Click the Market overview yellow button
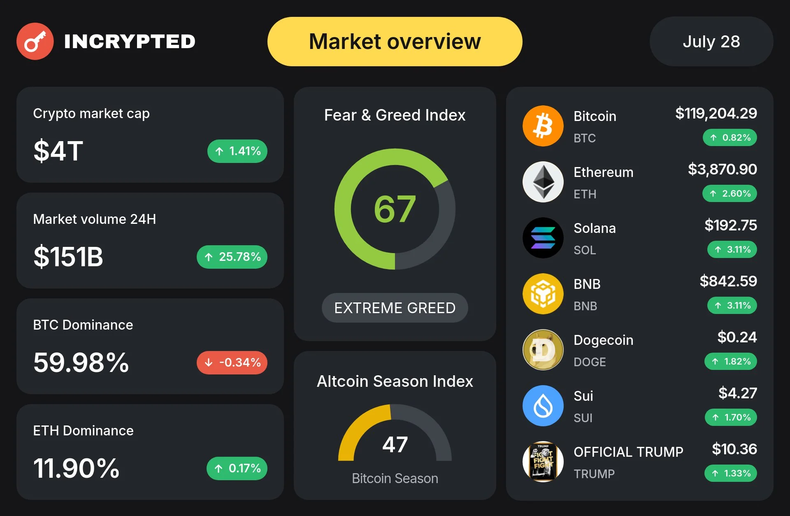The image size is (790, 516). 395,42
